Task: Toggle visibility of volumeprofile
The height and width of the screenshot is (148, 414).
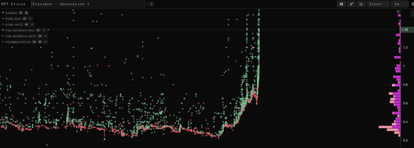Action: 34,42
